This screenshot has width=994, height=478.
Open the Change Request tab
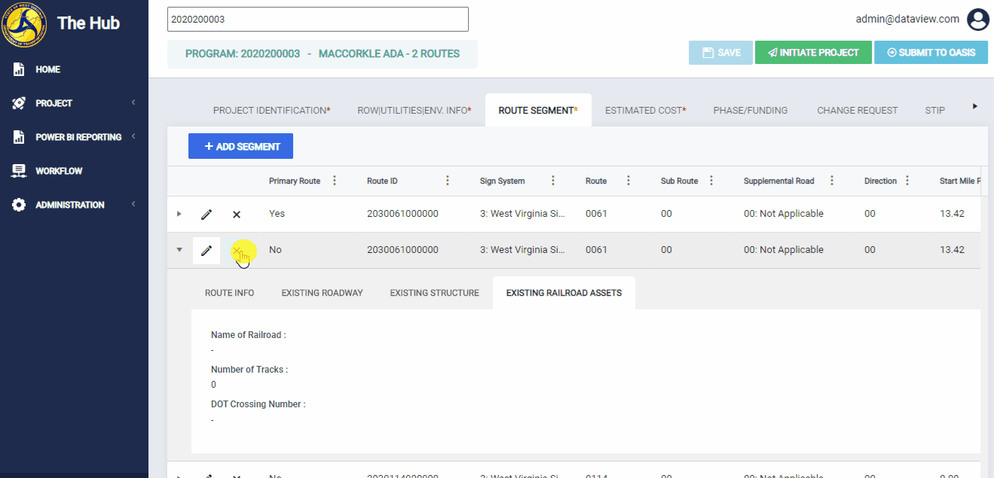(x=858, y=110)
